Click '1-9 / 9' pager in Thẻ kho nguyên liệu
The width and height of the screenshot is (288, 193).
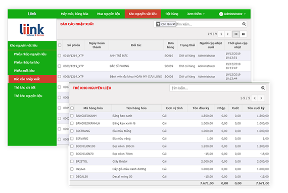[245, 98]
